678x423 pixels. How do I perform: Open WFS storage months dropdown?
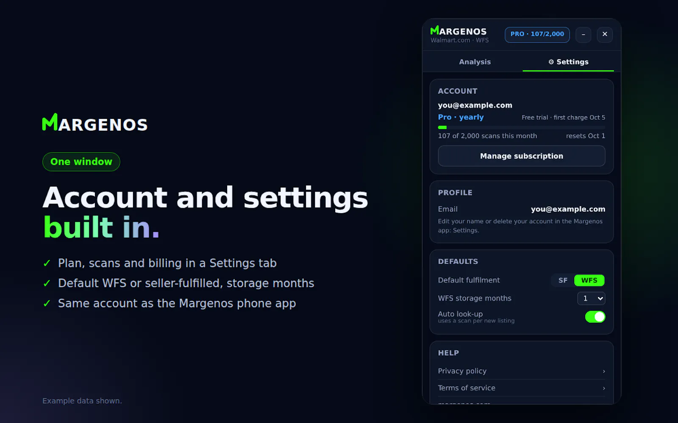(x=591, y=298)
